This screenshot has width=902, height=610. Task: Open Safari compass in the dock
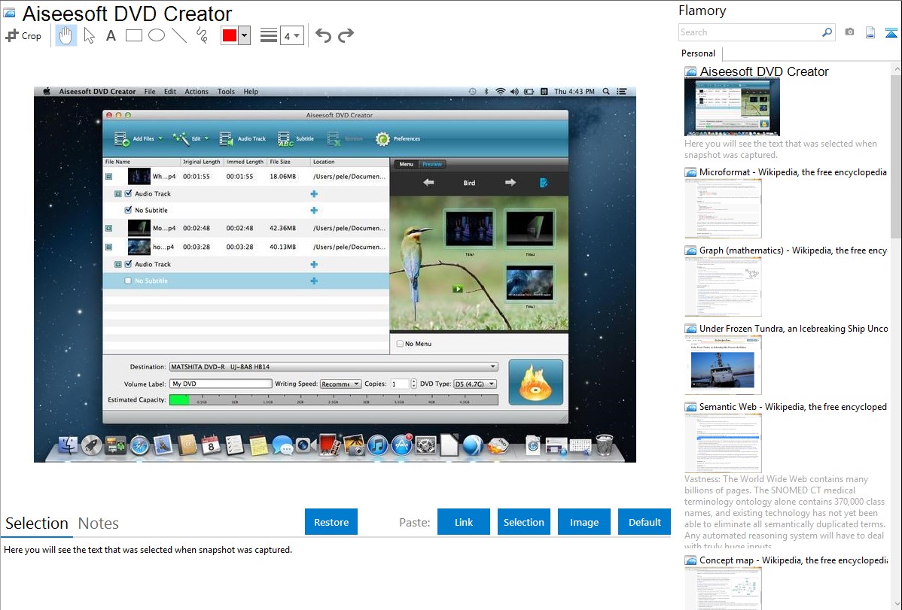pos(140,445)
